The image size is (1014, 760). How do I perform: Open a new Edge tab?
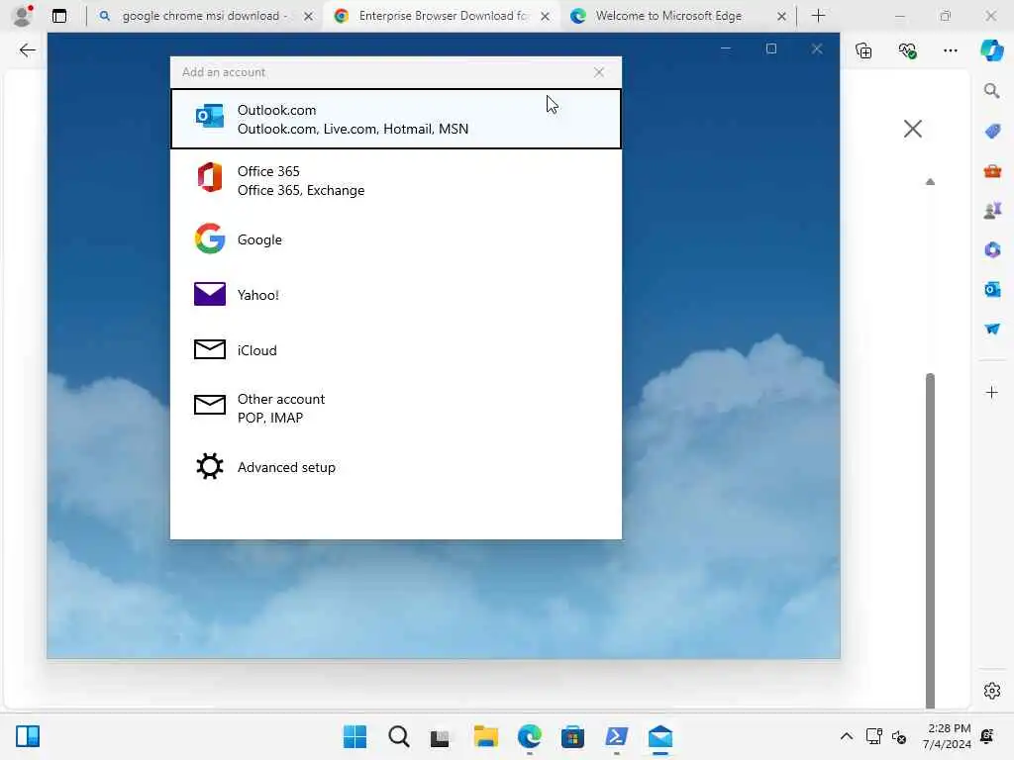pos(818,16)
